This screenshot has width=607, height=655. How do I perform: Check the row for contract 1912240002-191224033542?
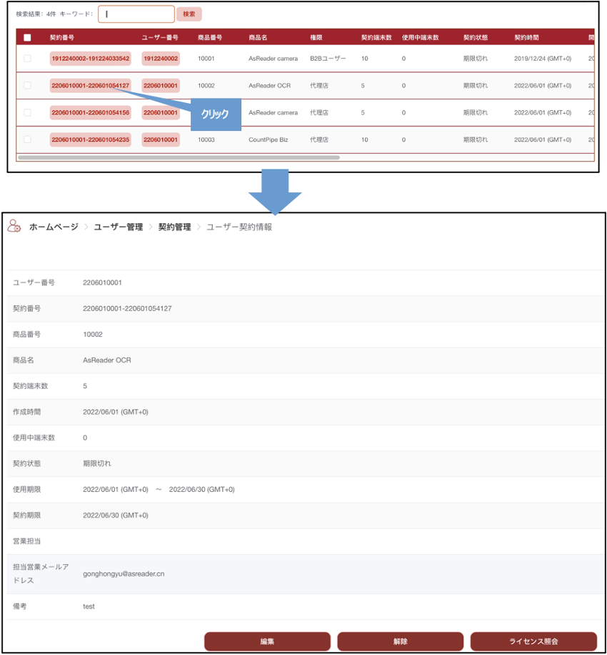27,59
